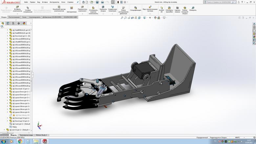Screen dimensions: 256x144
Task: Open the Вставка menu
Action: (x=45, y=2)
